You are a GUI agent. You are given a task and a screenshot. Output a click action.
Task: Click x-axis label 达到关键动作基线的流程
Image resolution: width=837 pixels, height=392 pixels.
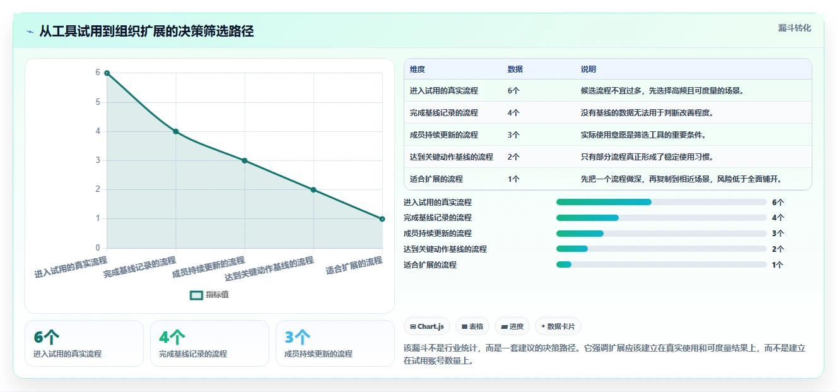269,269
